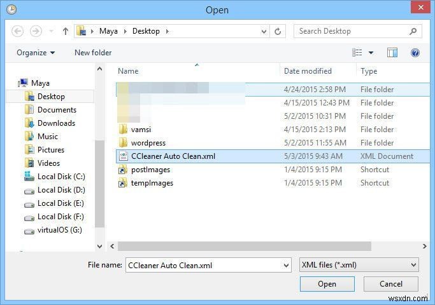
Task: Select Desktop in the navigation pane
Action: pos(51,97)
